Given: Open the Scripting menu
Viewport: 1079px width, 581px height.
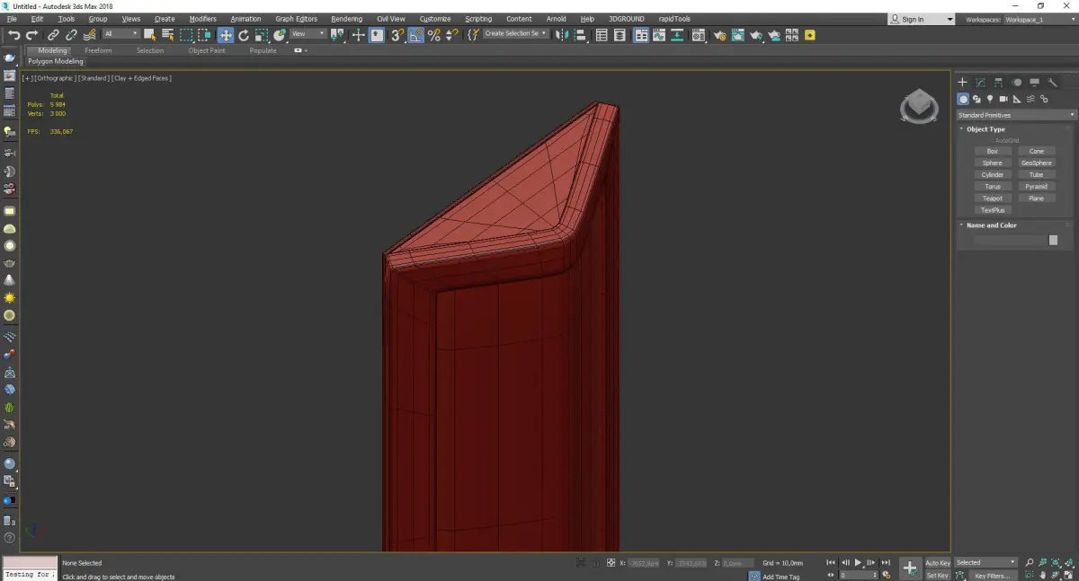Looking at the screenshot, I should point(478,19).
